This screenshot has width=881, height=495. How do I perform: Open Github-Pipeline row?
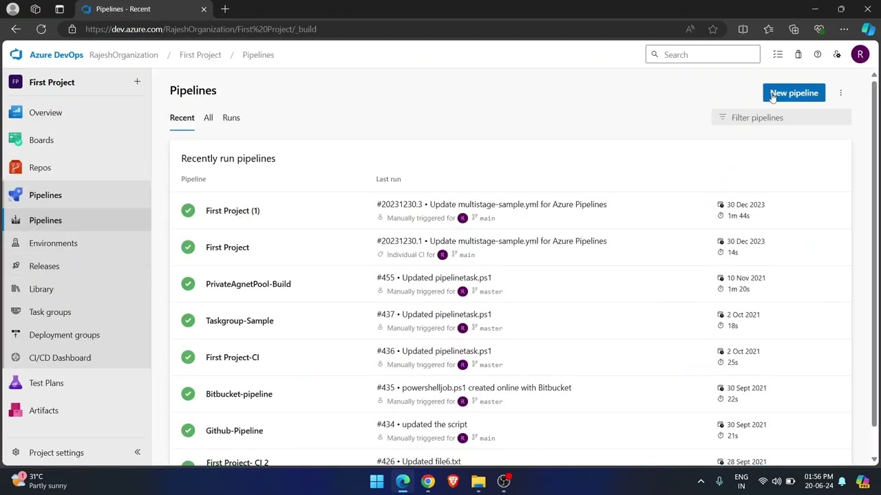click(510, 430)
